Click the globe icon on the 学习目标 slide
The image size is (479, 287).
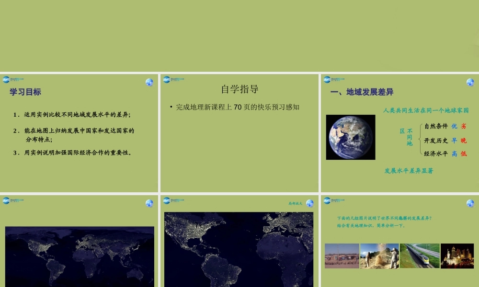tap(149, 82)
